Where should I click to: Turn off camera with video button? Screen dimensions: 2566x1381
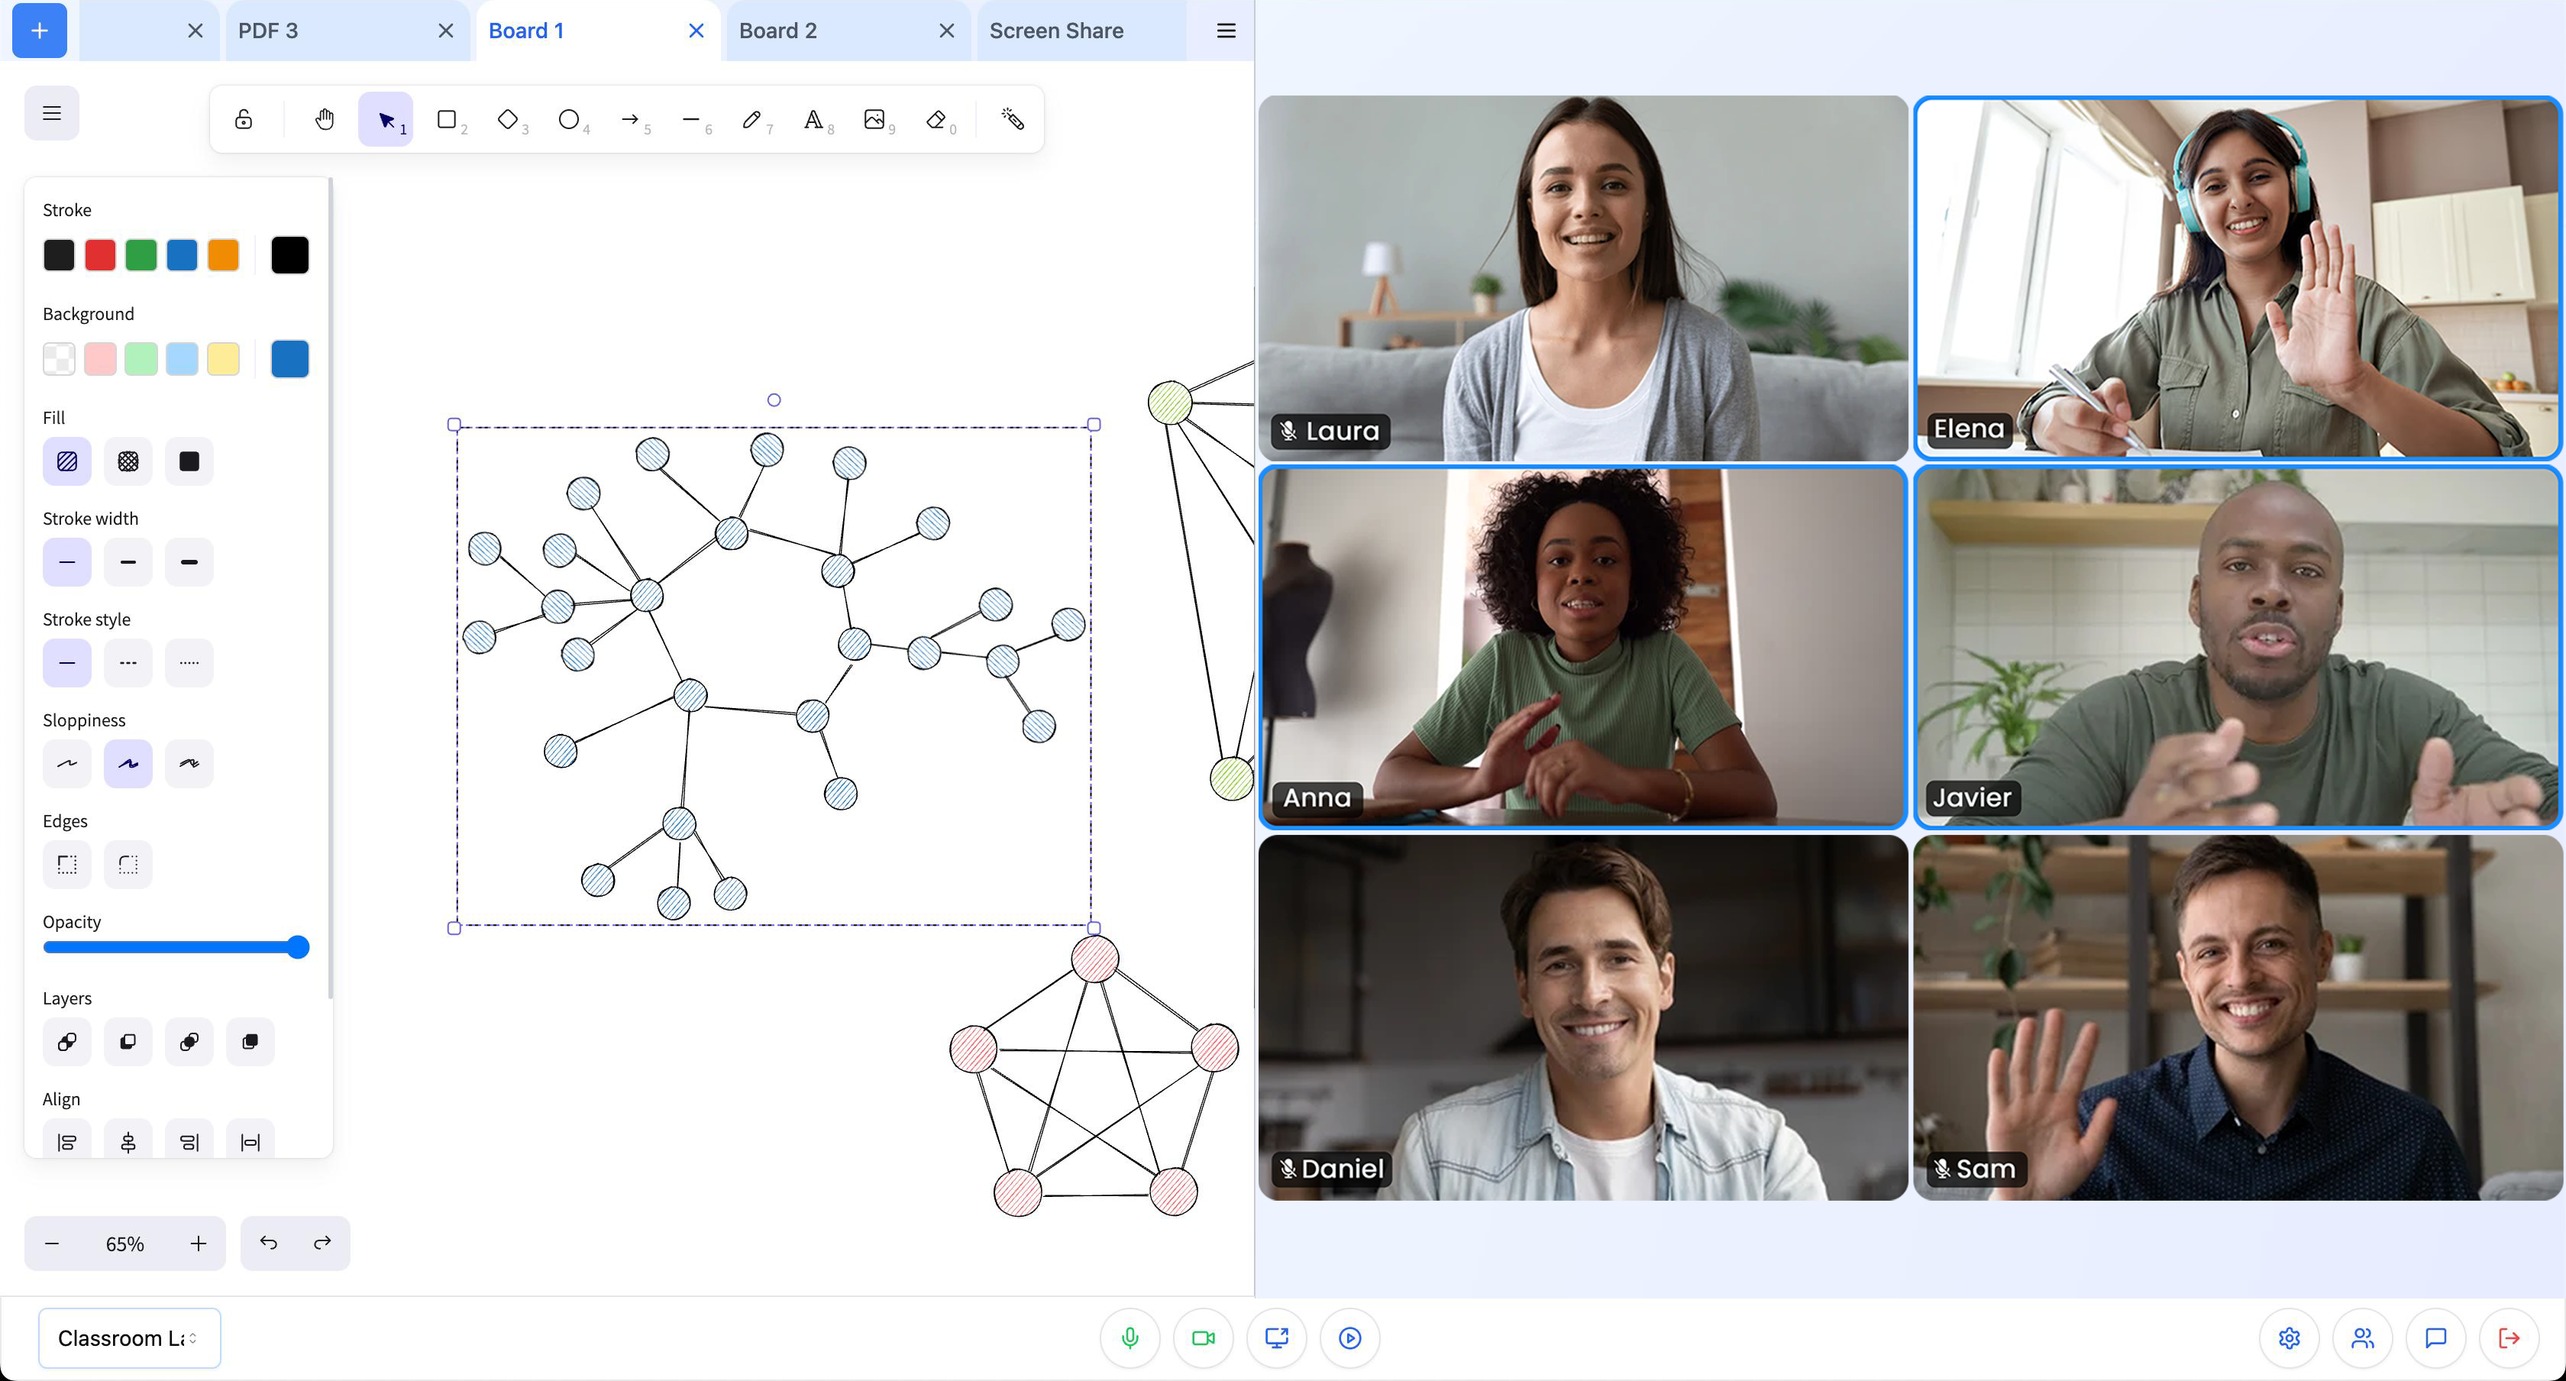[x=1204, y=1338]
